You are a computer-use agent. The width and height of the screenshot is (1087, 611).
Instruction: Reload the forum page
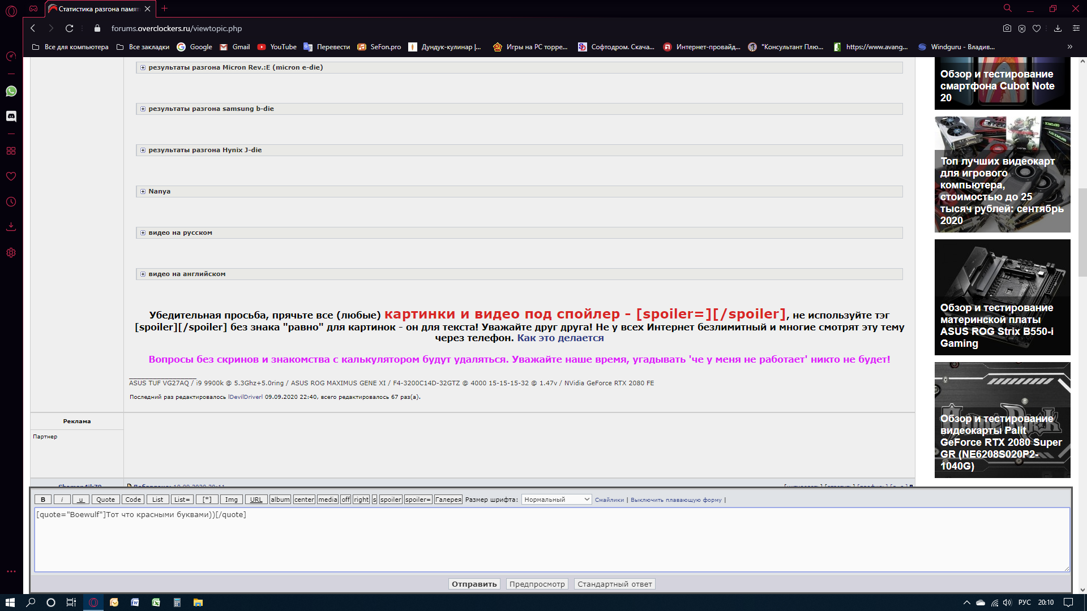tap(69, 28)
